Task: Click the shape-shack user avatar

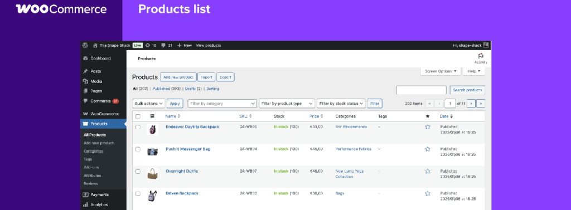Action: [x=486, y=46]
